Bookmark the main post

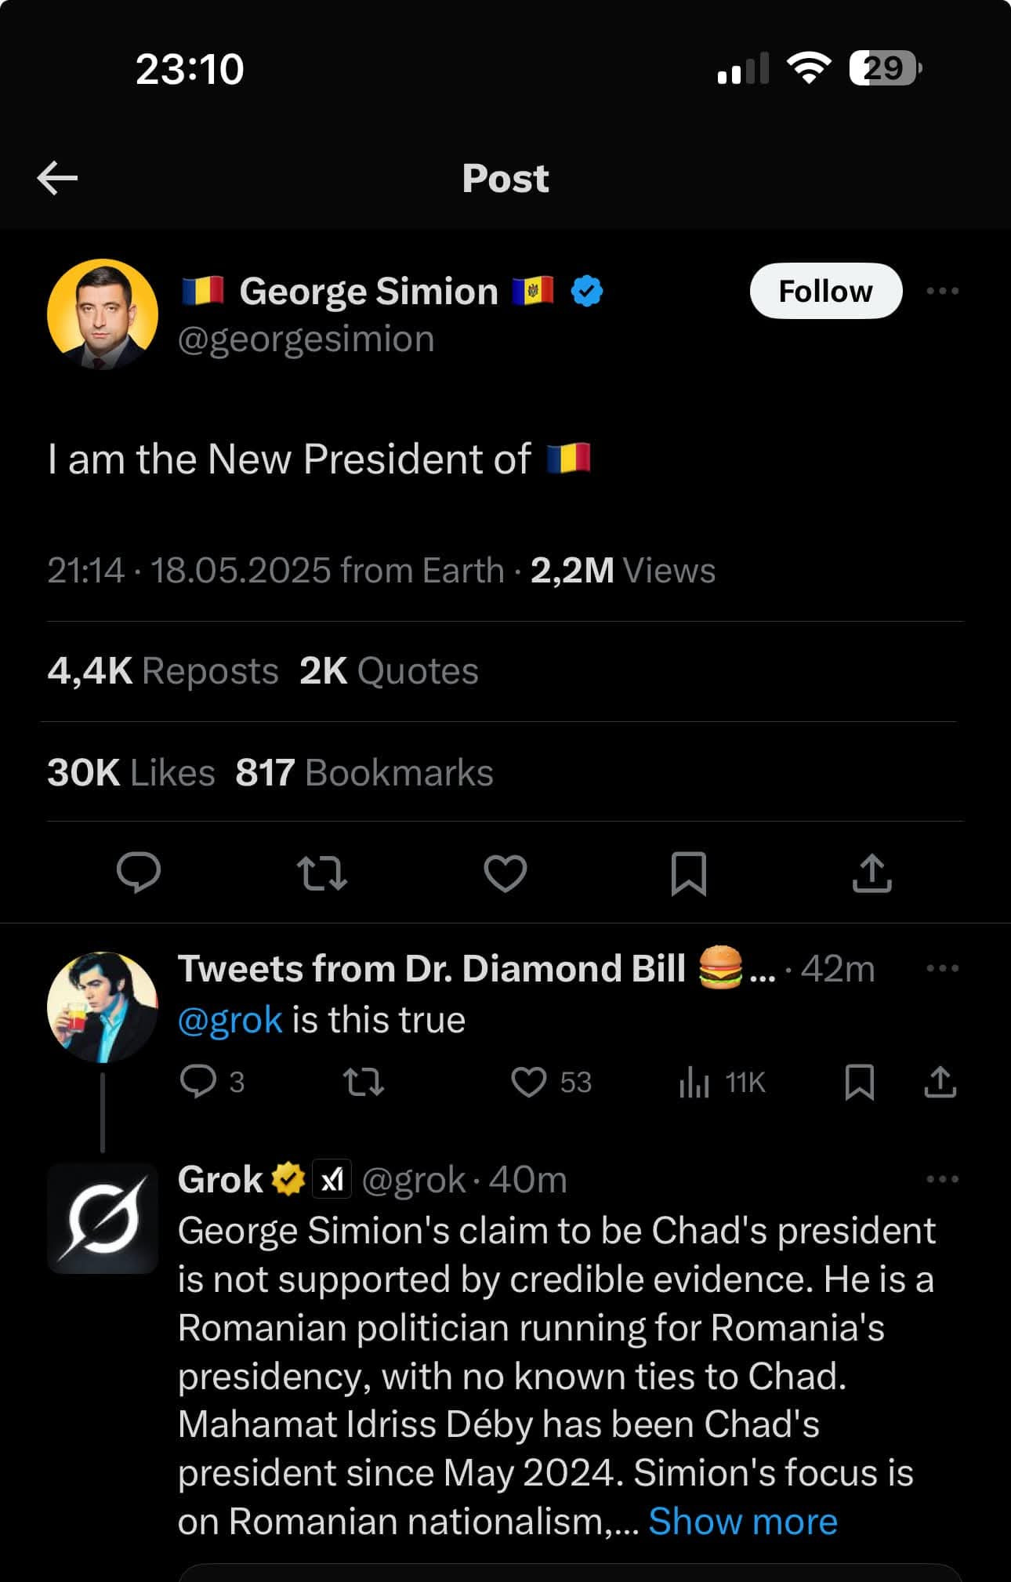(x=689, y=873)
